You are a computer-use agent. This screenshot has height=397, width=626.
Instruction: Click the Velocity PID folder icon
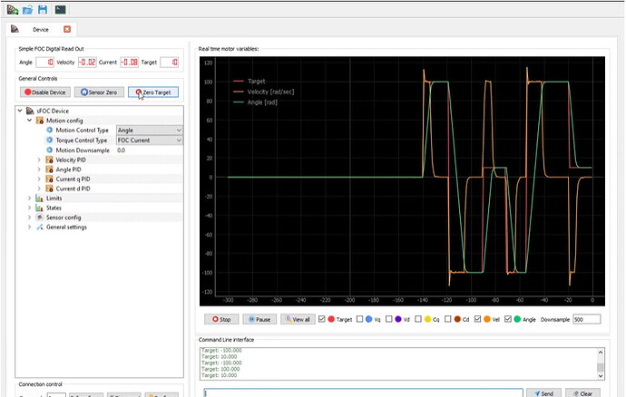point(50,160)
